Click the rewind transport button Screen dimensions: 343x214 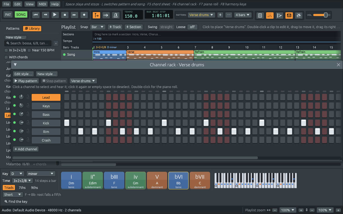(x=45, y=15)
